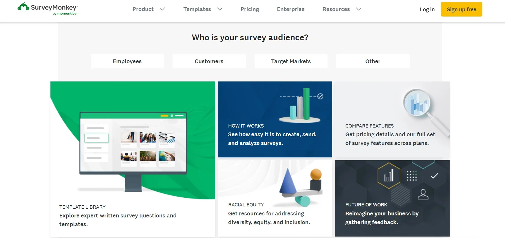Click the checkmark icon on the Future of Work card
505x238 pixels.
434,176
